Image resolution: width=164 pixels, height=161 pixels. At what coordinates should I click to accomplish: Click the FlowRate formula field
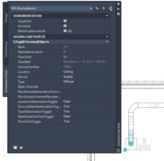pyautogui.click(x=86, y=62)
